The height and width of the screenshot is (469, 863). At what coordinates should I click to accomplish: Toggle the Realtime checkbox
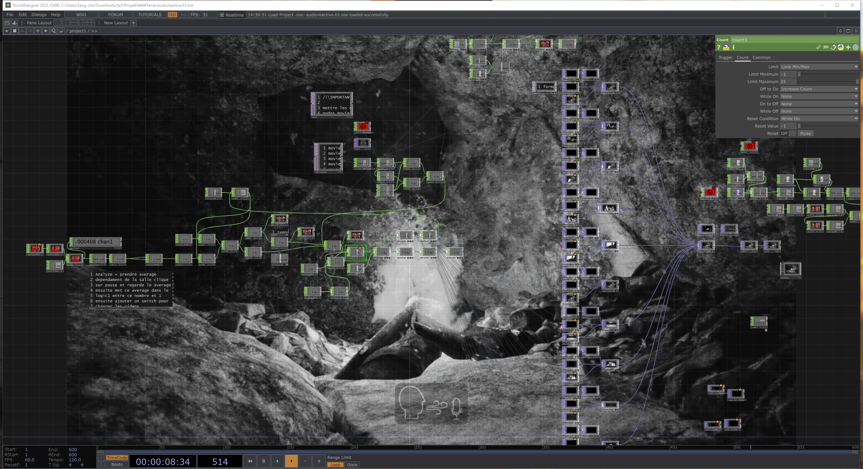(222, 15)
